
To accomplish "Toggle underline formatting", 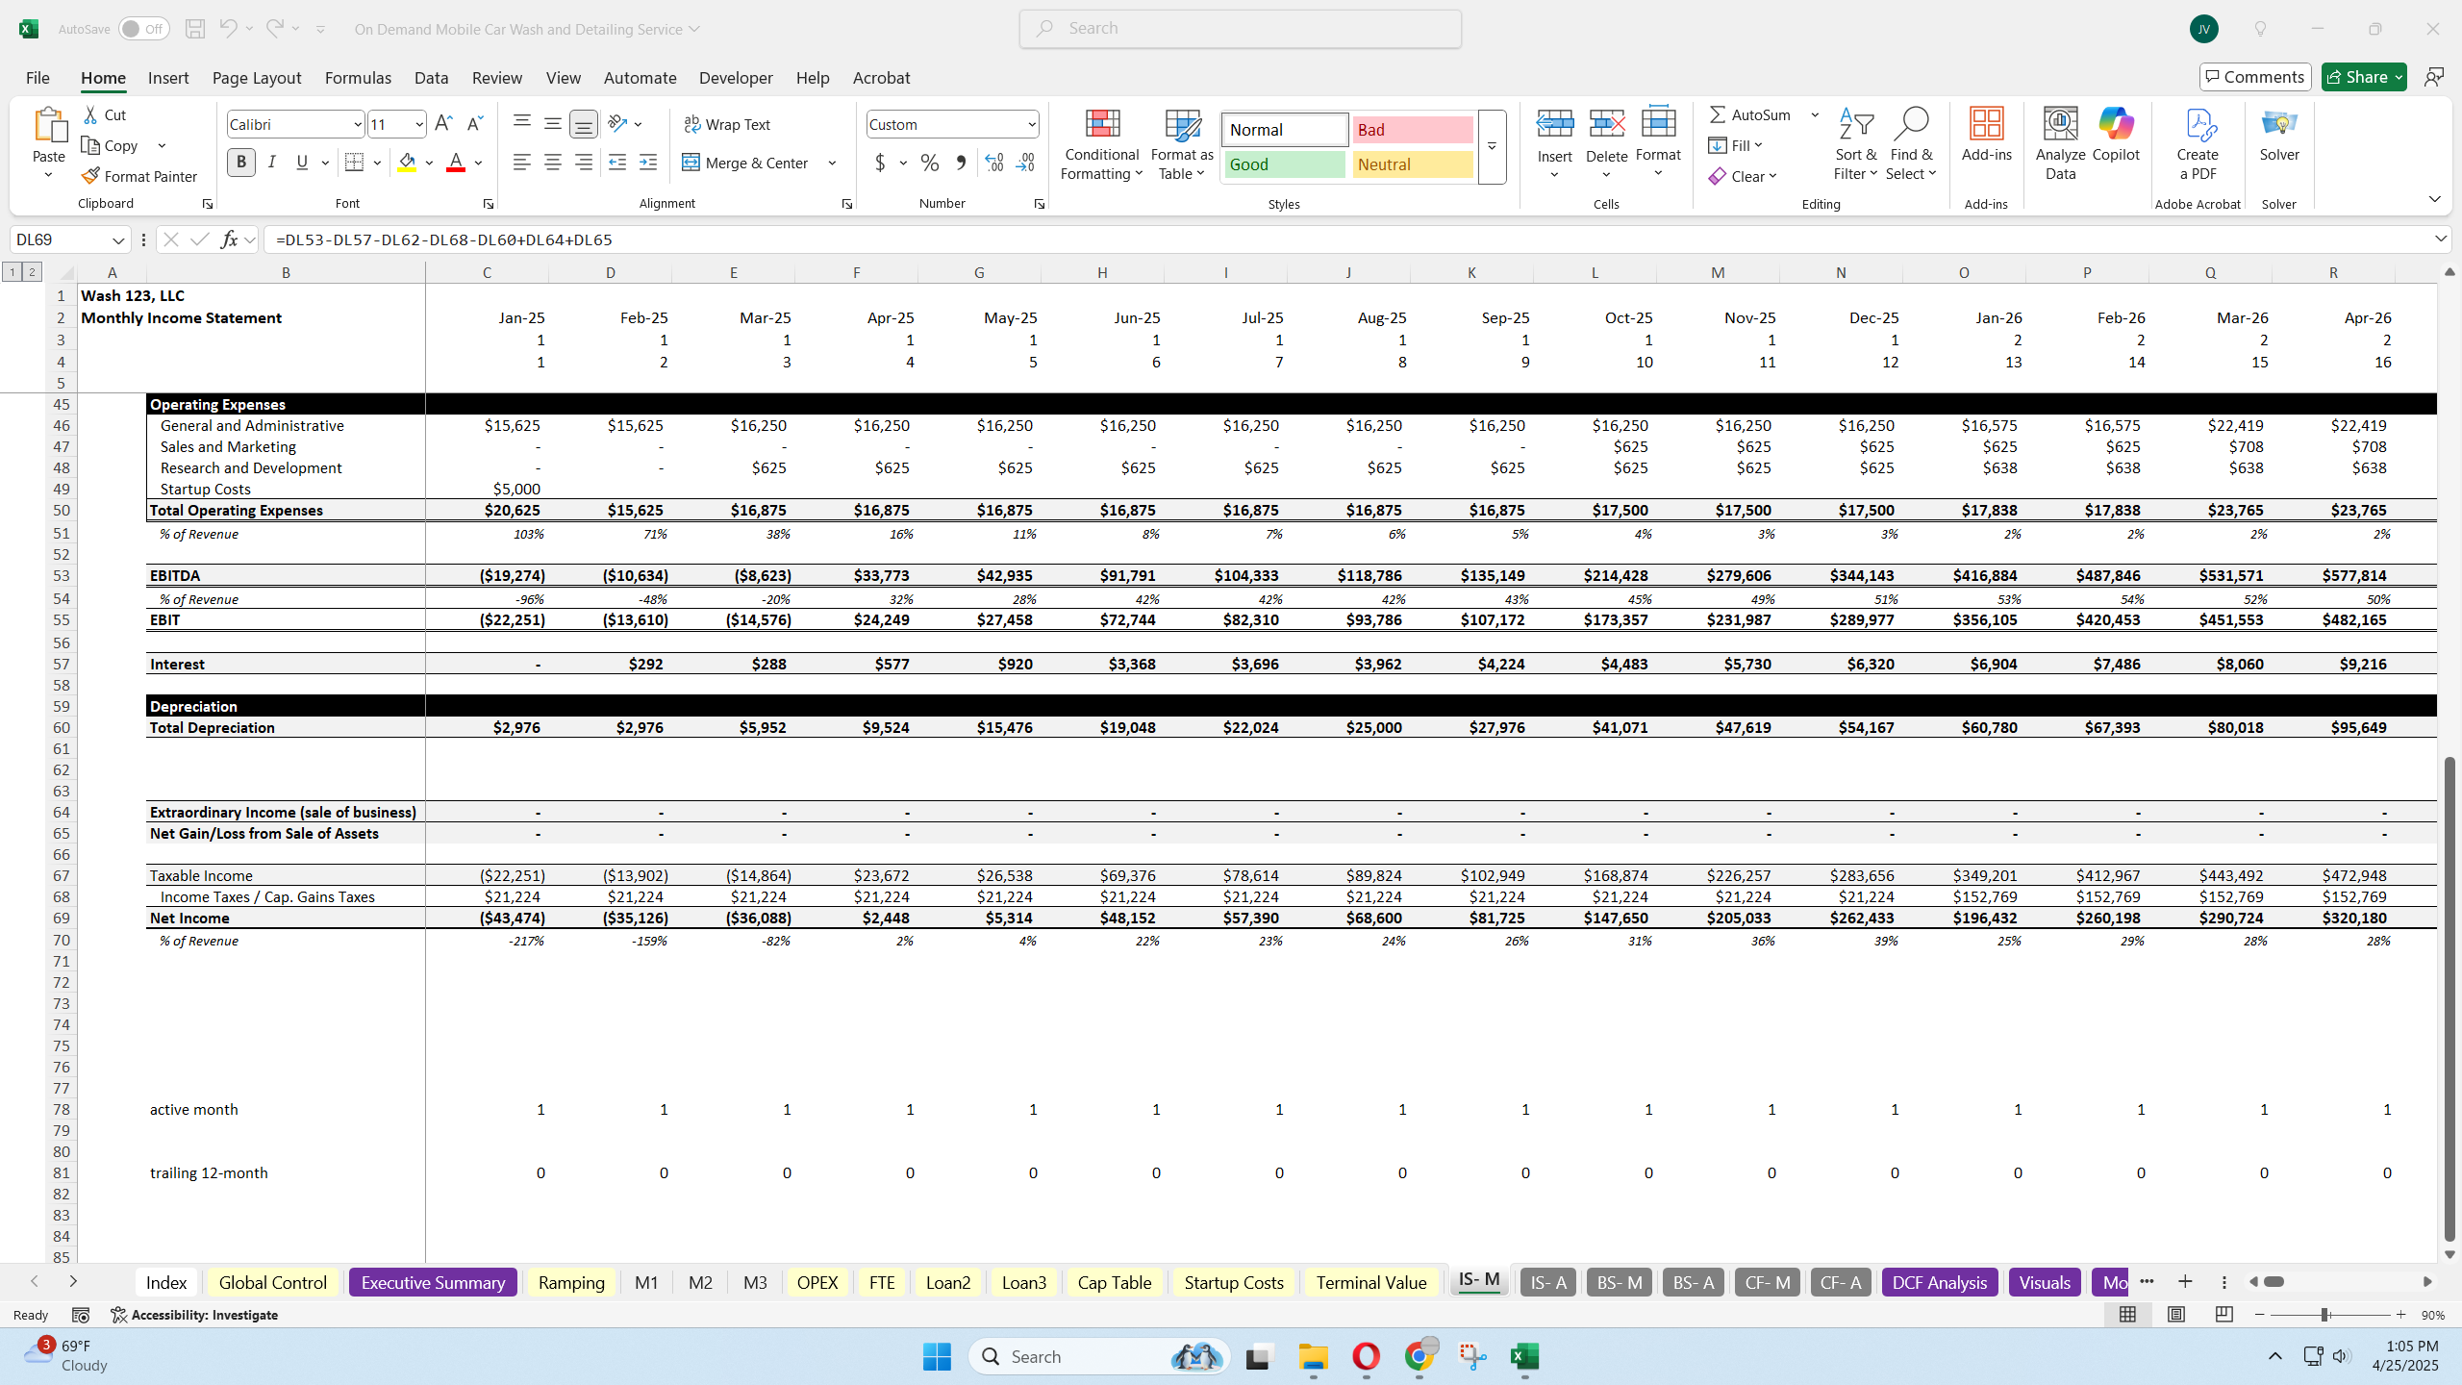I will click(x=302, y=163).
